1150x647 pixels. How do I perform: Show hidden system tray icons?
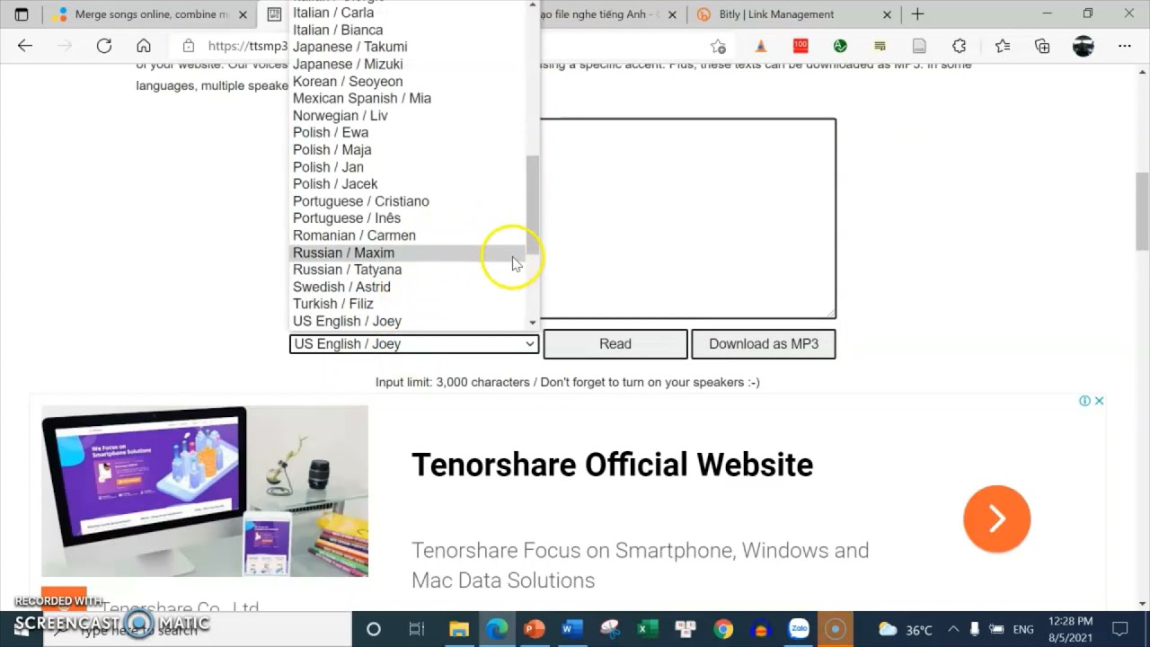point(953,629)
